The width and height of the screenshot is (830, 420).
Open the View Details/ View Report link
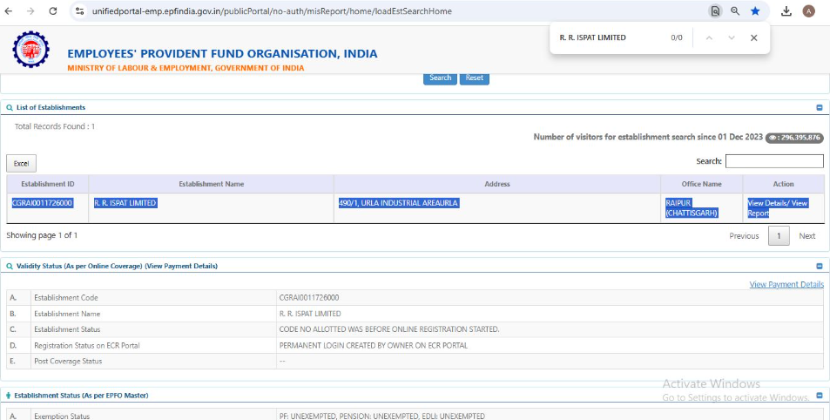pos(777,208)
